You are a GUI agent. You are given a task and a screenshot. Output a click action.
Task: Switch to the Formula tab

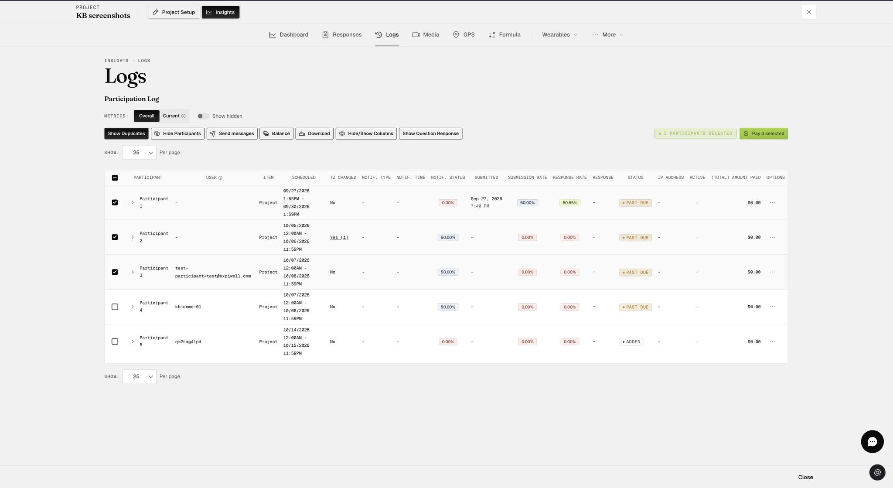(x=504, y=34)
